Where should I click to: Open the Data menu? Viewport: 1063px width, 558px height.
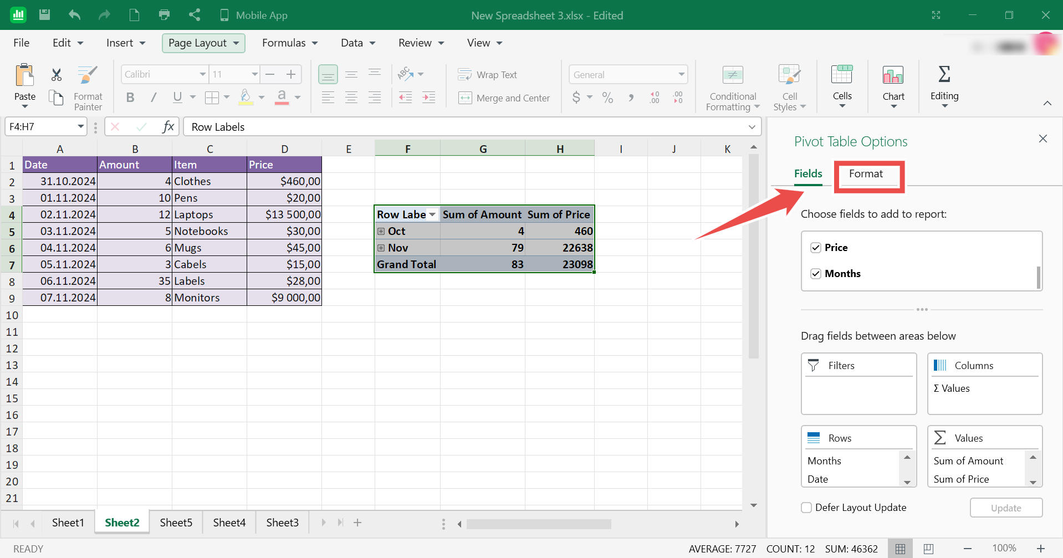[x=358, y=43]
